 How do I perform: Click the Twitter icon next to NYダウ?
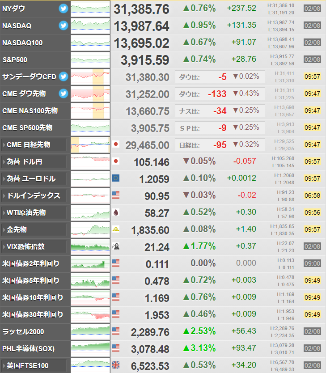(x=63, y=8)
